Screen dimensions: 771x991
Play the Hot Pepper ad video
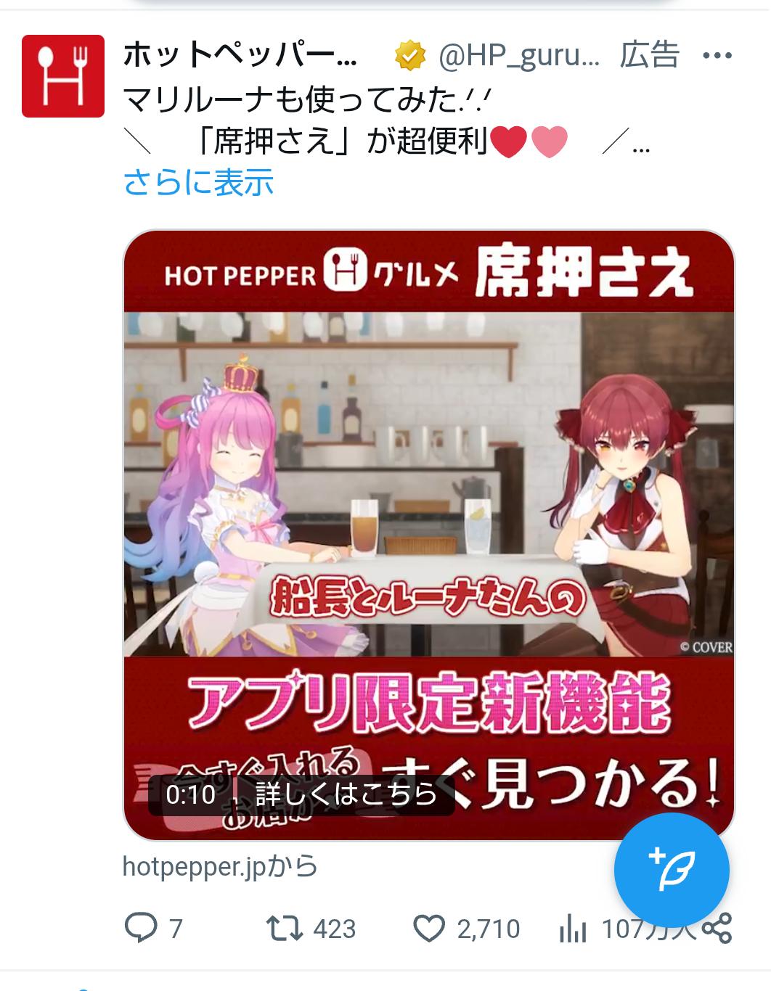pos(428,535)
